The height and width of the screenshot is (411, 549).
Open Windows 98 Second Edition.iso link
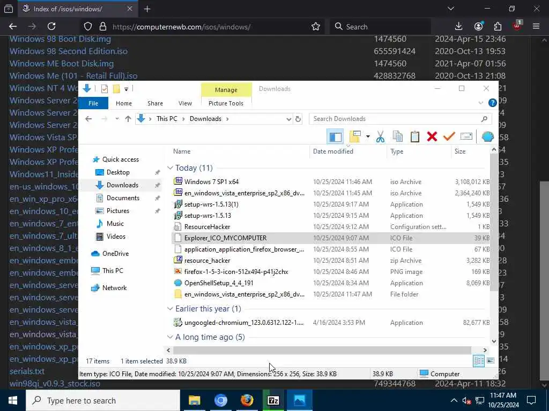click(69, 51)
